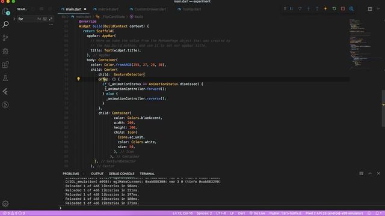Image resolution: width=385 pixels, height=216 pixels.
Task: Restart the debug session
Action: pos(334,9)
